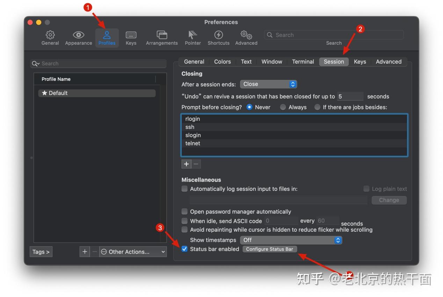
Task: Enable automatic session input logging
Action: pos(184,189)
